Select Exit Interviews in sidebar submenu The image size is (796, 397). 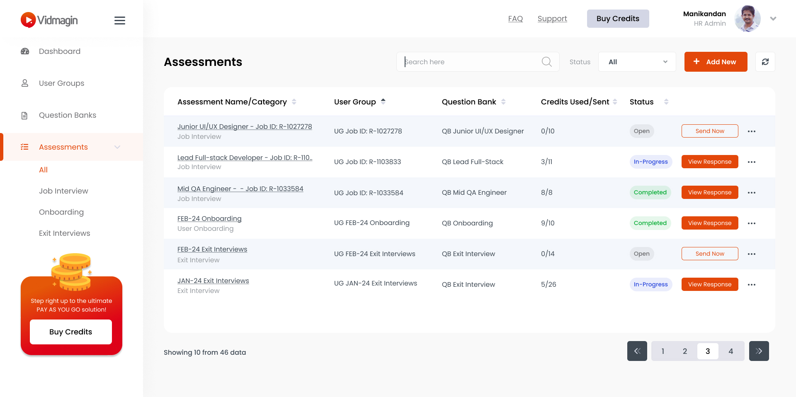coord(64,233)
